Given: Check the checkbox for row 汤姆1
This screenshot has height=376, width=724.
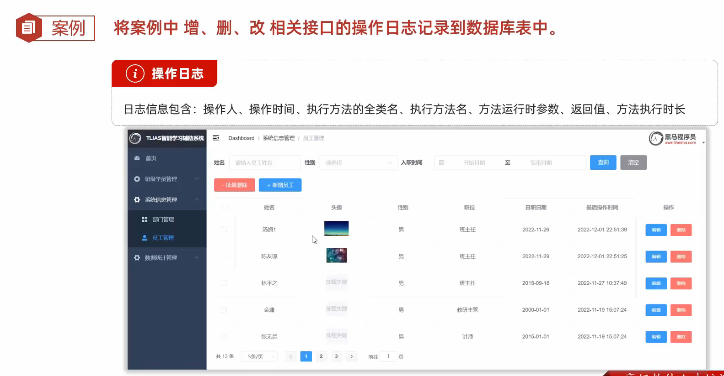Looking at the screenshot, I should [x=224, y=230].
